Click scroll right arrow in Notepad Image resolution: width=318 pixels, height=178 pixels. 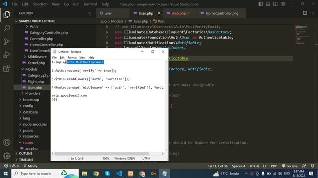pos(162,154)
